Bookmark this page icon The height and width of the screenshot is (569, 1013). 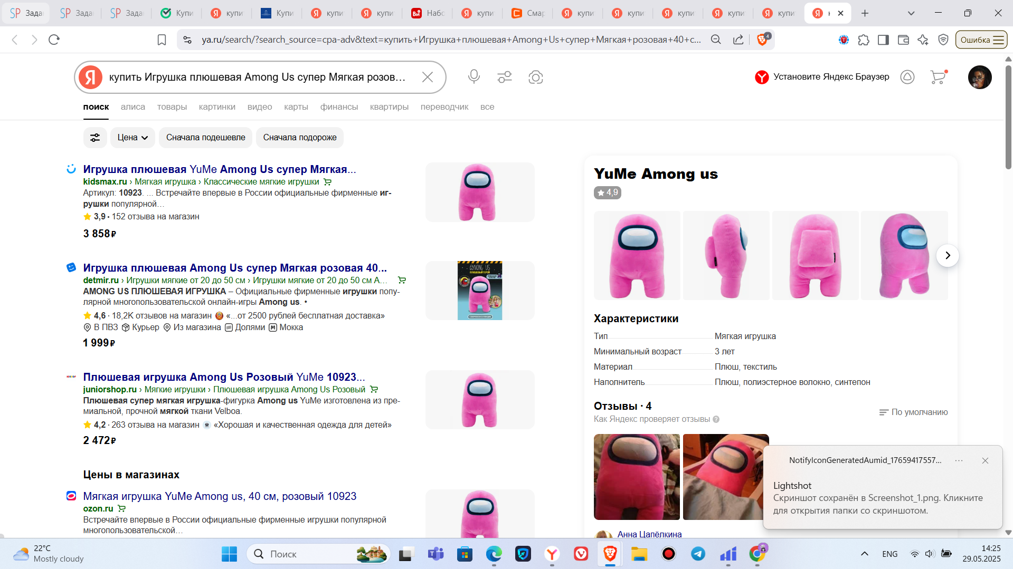pyautogui.click(x=162, y=40)
